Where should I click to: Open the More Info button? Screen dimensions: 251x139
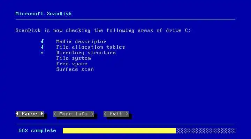(x=74, y=114)
